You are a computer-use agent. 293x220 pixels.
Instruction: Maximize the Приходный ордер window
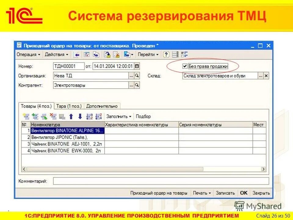coord(260,46)
